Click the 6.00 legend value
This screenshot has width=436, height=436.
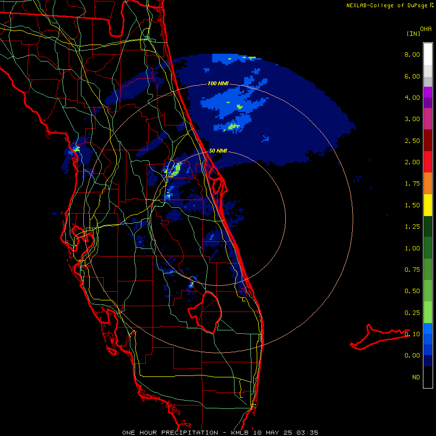(x=412, y=76)
